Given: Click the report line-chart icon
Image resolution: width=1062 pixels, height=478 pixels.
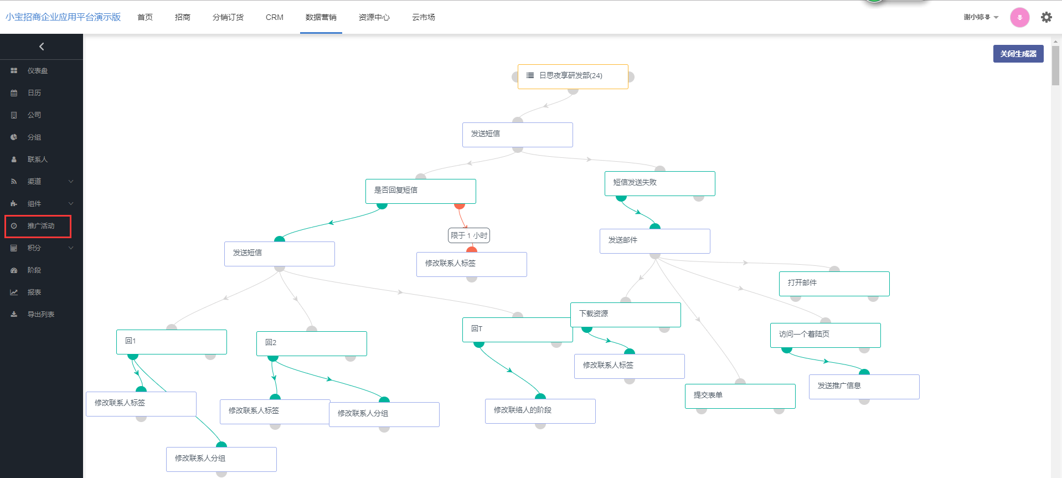Looking at the screenshot, I should [14, 292].
